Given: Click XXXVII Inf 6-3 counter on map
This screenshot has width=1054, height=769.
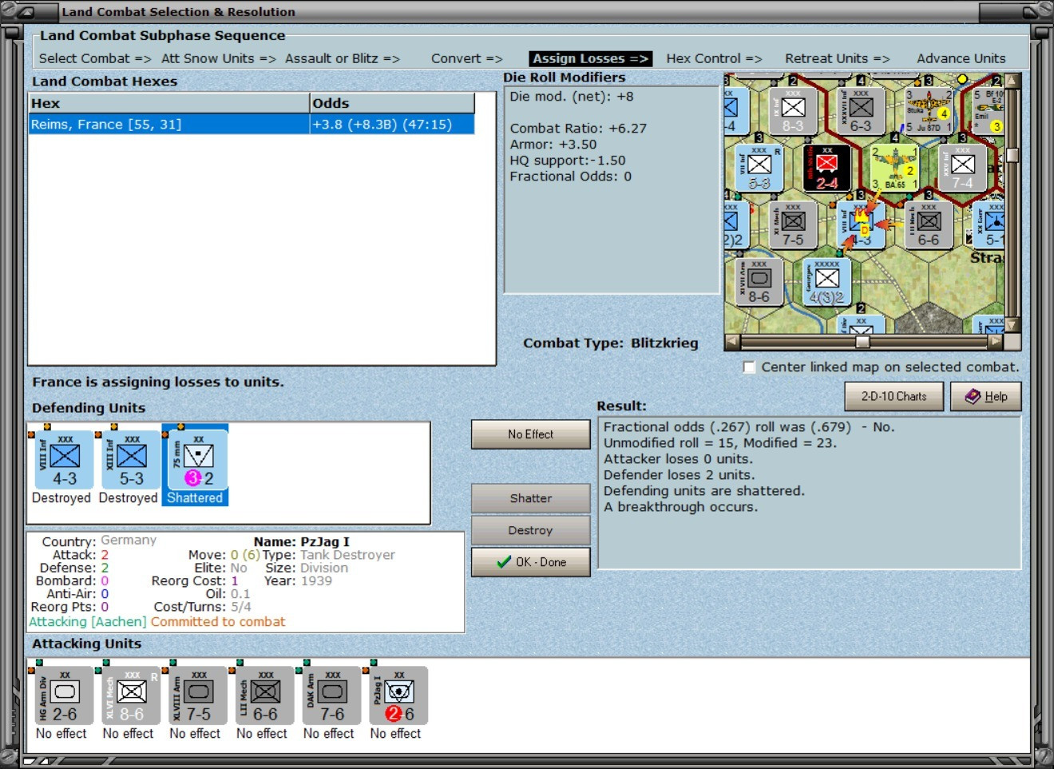Looking at the screenshot, I should coord(860,111).
